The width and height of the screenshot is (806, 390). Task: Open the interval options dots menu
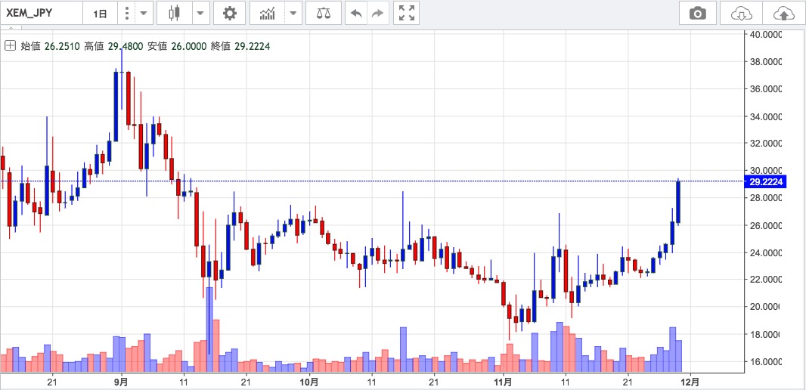click(126, 14)
